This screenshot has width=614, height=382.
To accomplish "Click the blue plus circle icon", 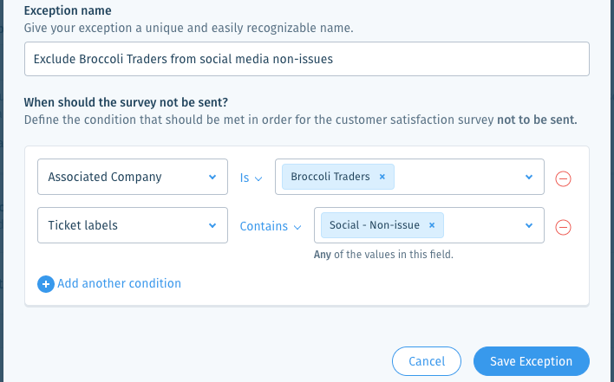I will (x=46, y=284).
